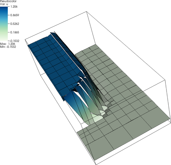Click the 0.8659 legend tick label
The height and width of the screenshot is (165, 171).
[15, 15]
